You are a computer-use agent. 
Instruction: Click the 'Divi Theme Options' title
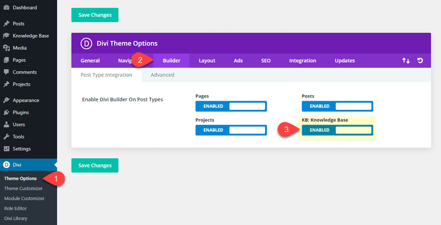click(x=127, y=43)
